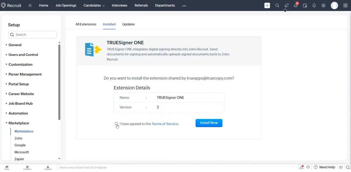Screen dimensions: 351x172
Task: Collapse the Marketplace section
Action: [17, 123]
